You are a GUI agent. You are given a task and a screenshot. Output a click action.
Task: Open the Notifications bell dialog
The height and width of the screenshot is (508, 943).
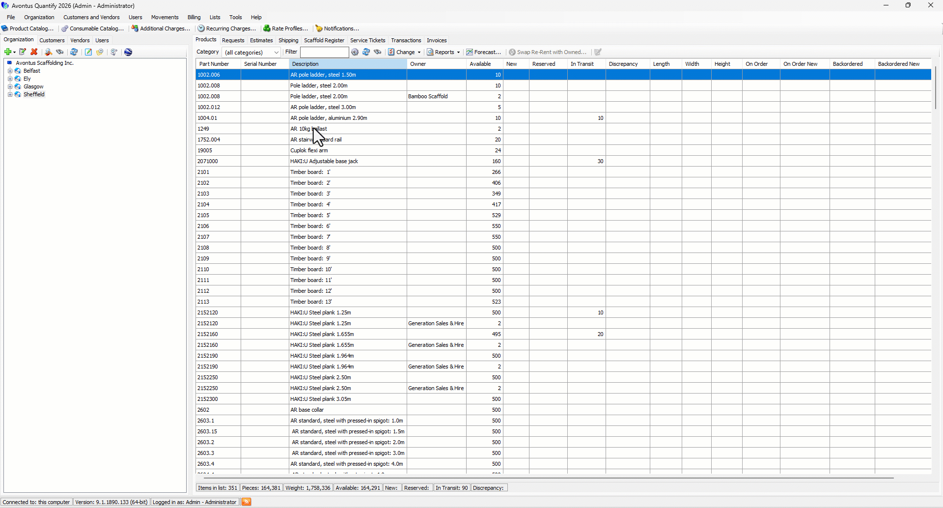point(337,28)
